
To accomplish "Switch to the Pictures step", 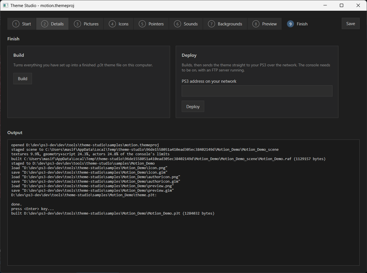I will point(86,24).
